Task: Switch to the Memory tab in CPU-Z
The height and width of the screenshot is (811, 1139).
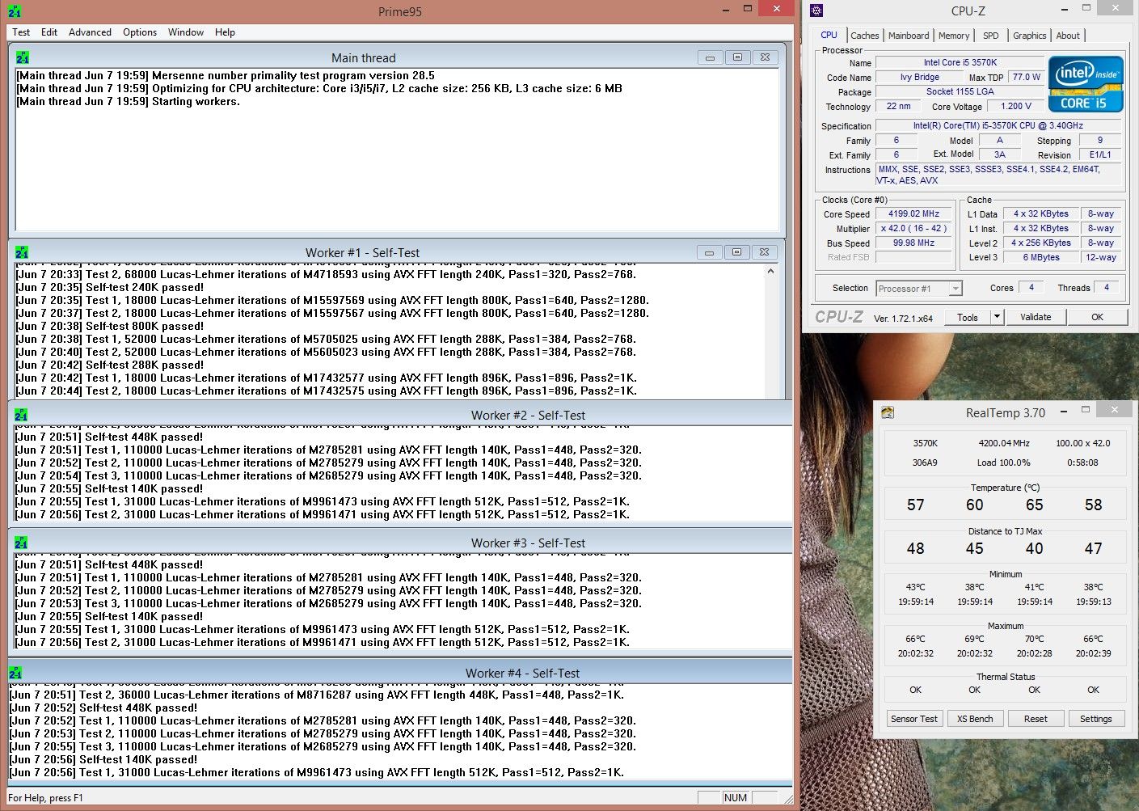Action: coord(953,36)
